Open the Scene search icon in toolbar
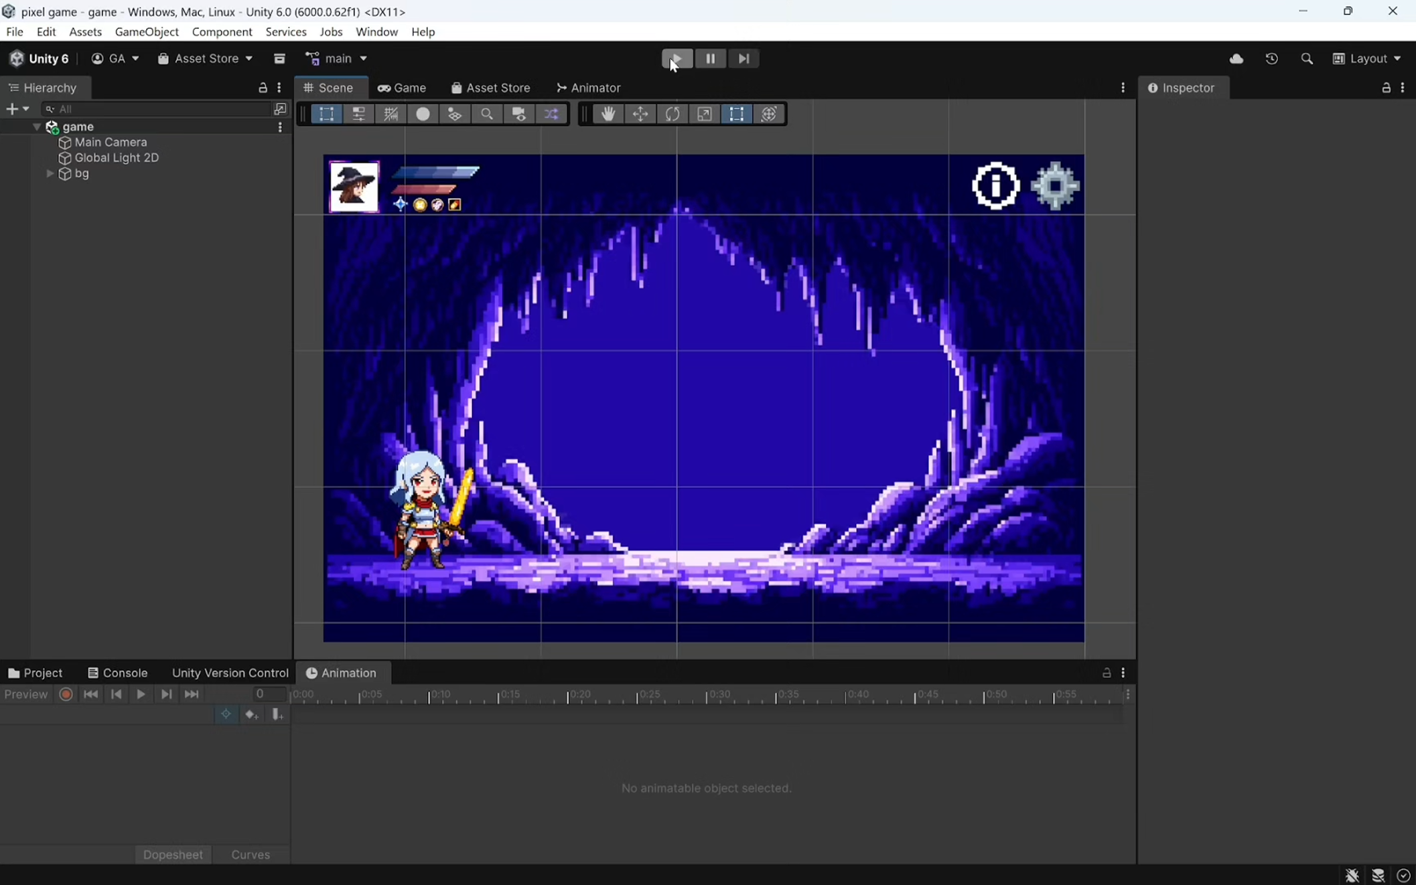1416x885 pixels. point(486,114)
